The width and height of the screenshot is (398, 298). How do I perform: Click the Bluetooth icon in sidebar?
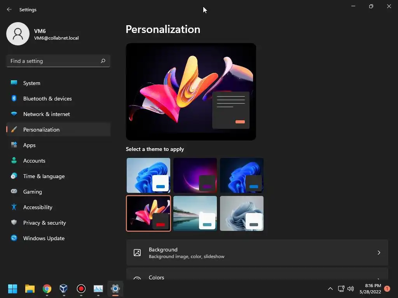(14, 98)
